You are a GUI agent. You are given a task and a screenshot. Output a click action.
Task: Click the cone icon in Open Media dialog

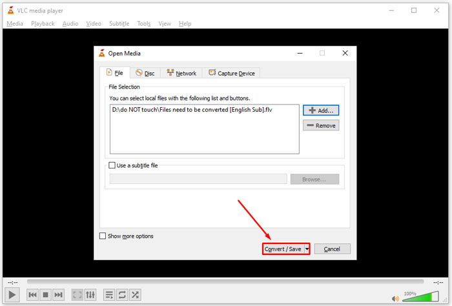click(102, 53)
